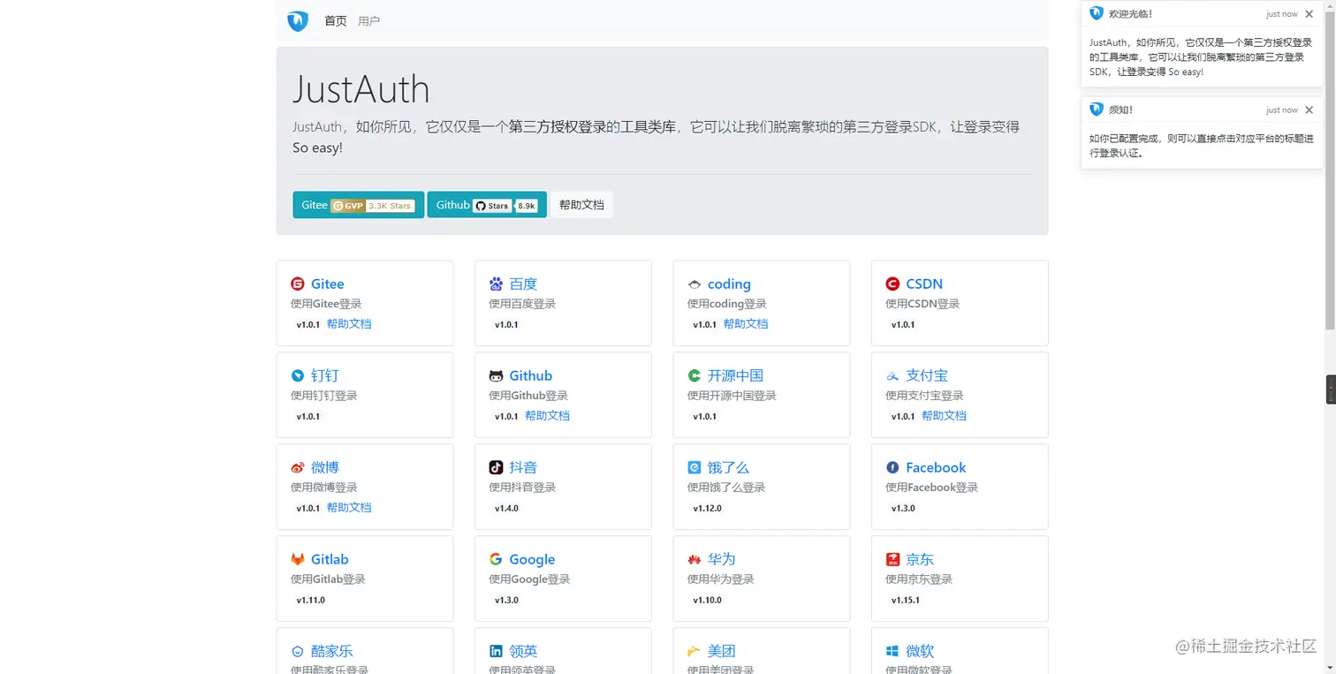Select 首页 in the top navigation
The image size is (1336, 674).
click(335, 20)
